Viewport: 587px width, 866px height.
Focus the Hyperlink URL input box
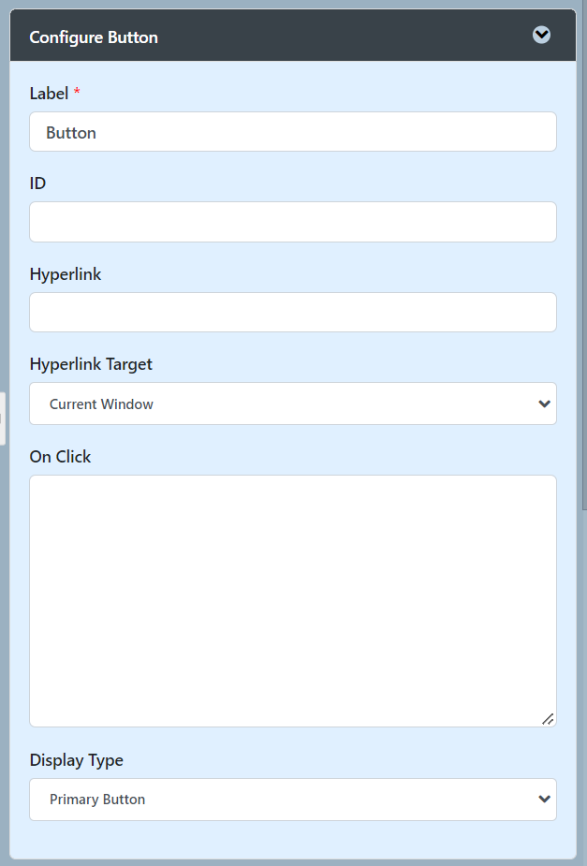pos(292,312)
